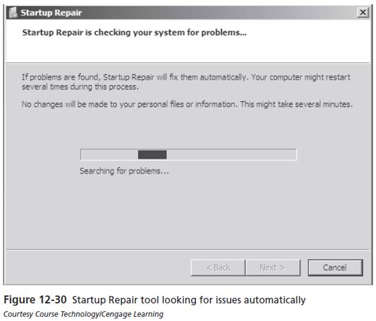Viewport: 376px width, 321px height.
Task: Click the grayed-out Next button
Action: pos(273,268)
